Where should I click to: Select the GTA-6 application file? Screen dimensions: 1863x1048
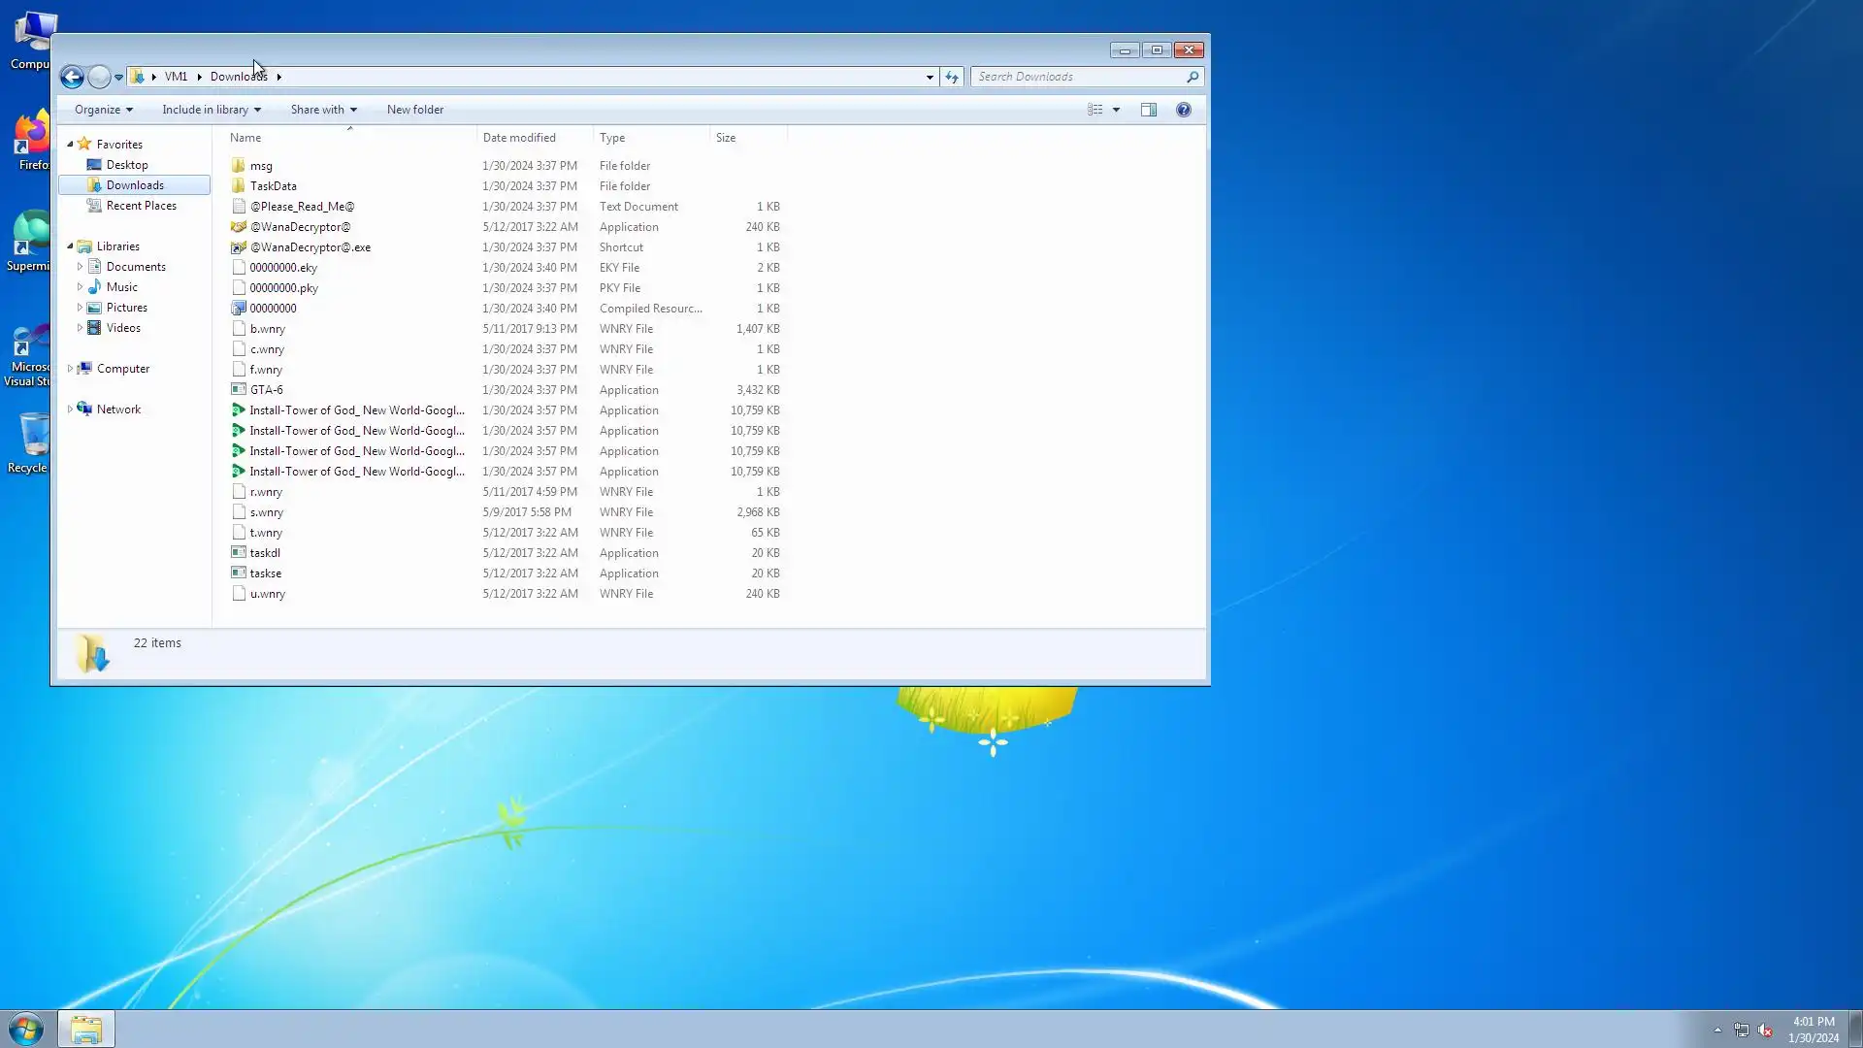coord(266,390)
